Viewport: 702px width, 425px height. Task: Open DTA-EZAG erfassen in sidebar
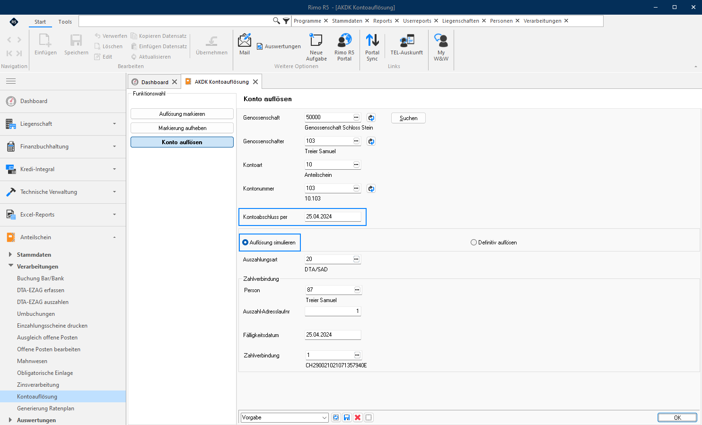(41, 290)
